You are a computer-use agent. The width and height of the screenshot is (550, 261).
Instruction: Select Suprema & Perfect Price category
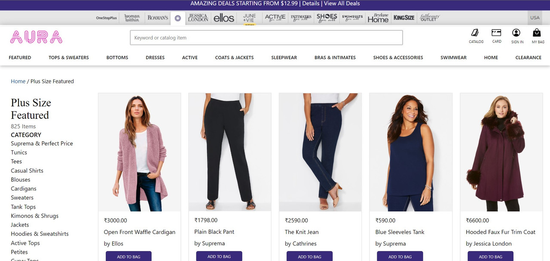point(42,143)
